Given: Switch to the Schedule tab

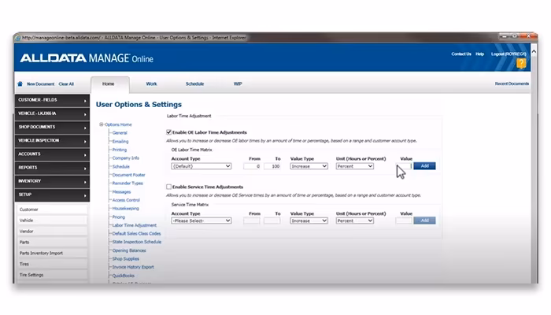Looking at the screenshot, I should pos(194,83).
